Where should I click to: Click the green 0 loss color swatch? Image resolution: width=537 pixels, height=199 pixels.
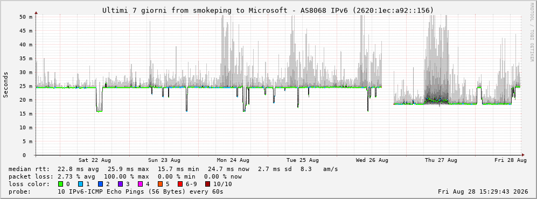pos(61,184)
